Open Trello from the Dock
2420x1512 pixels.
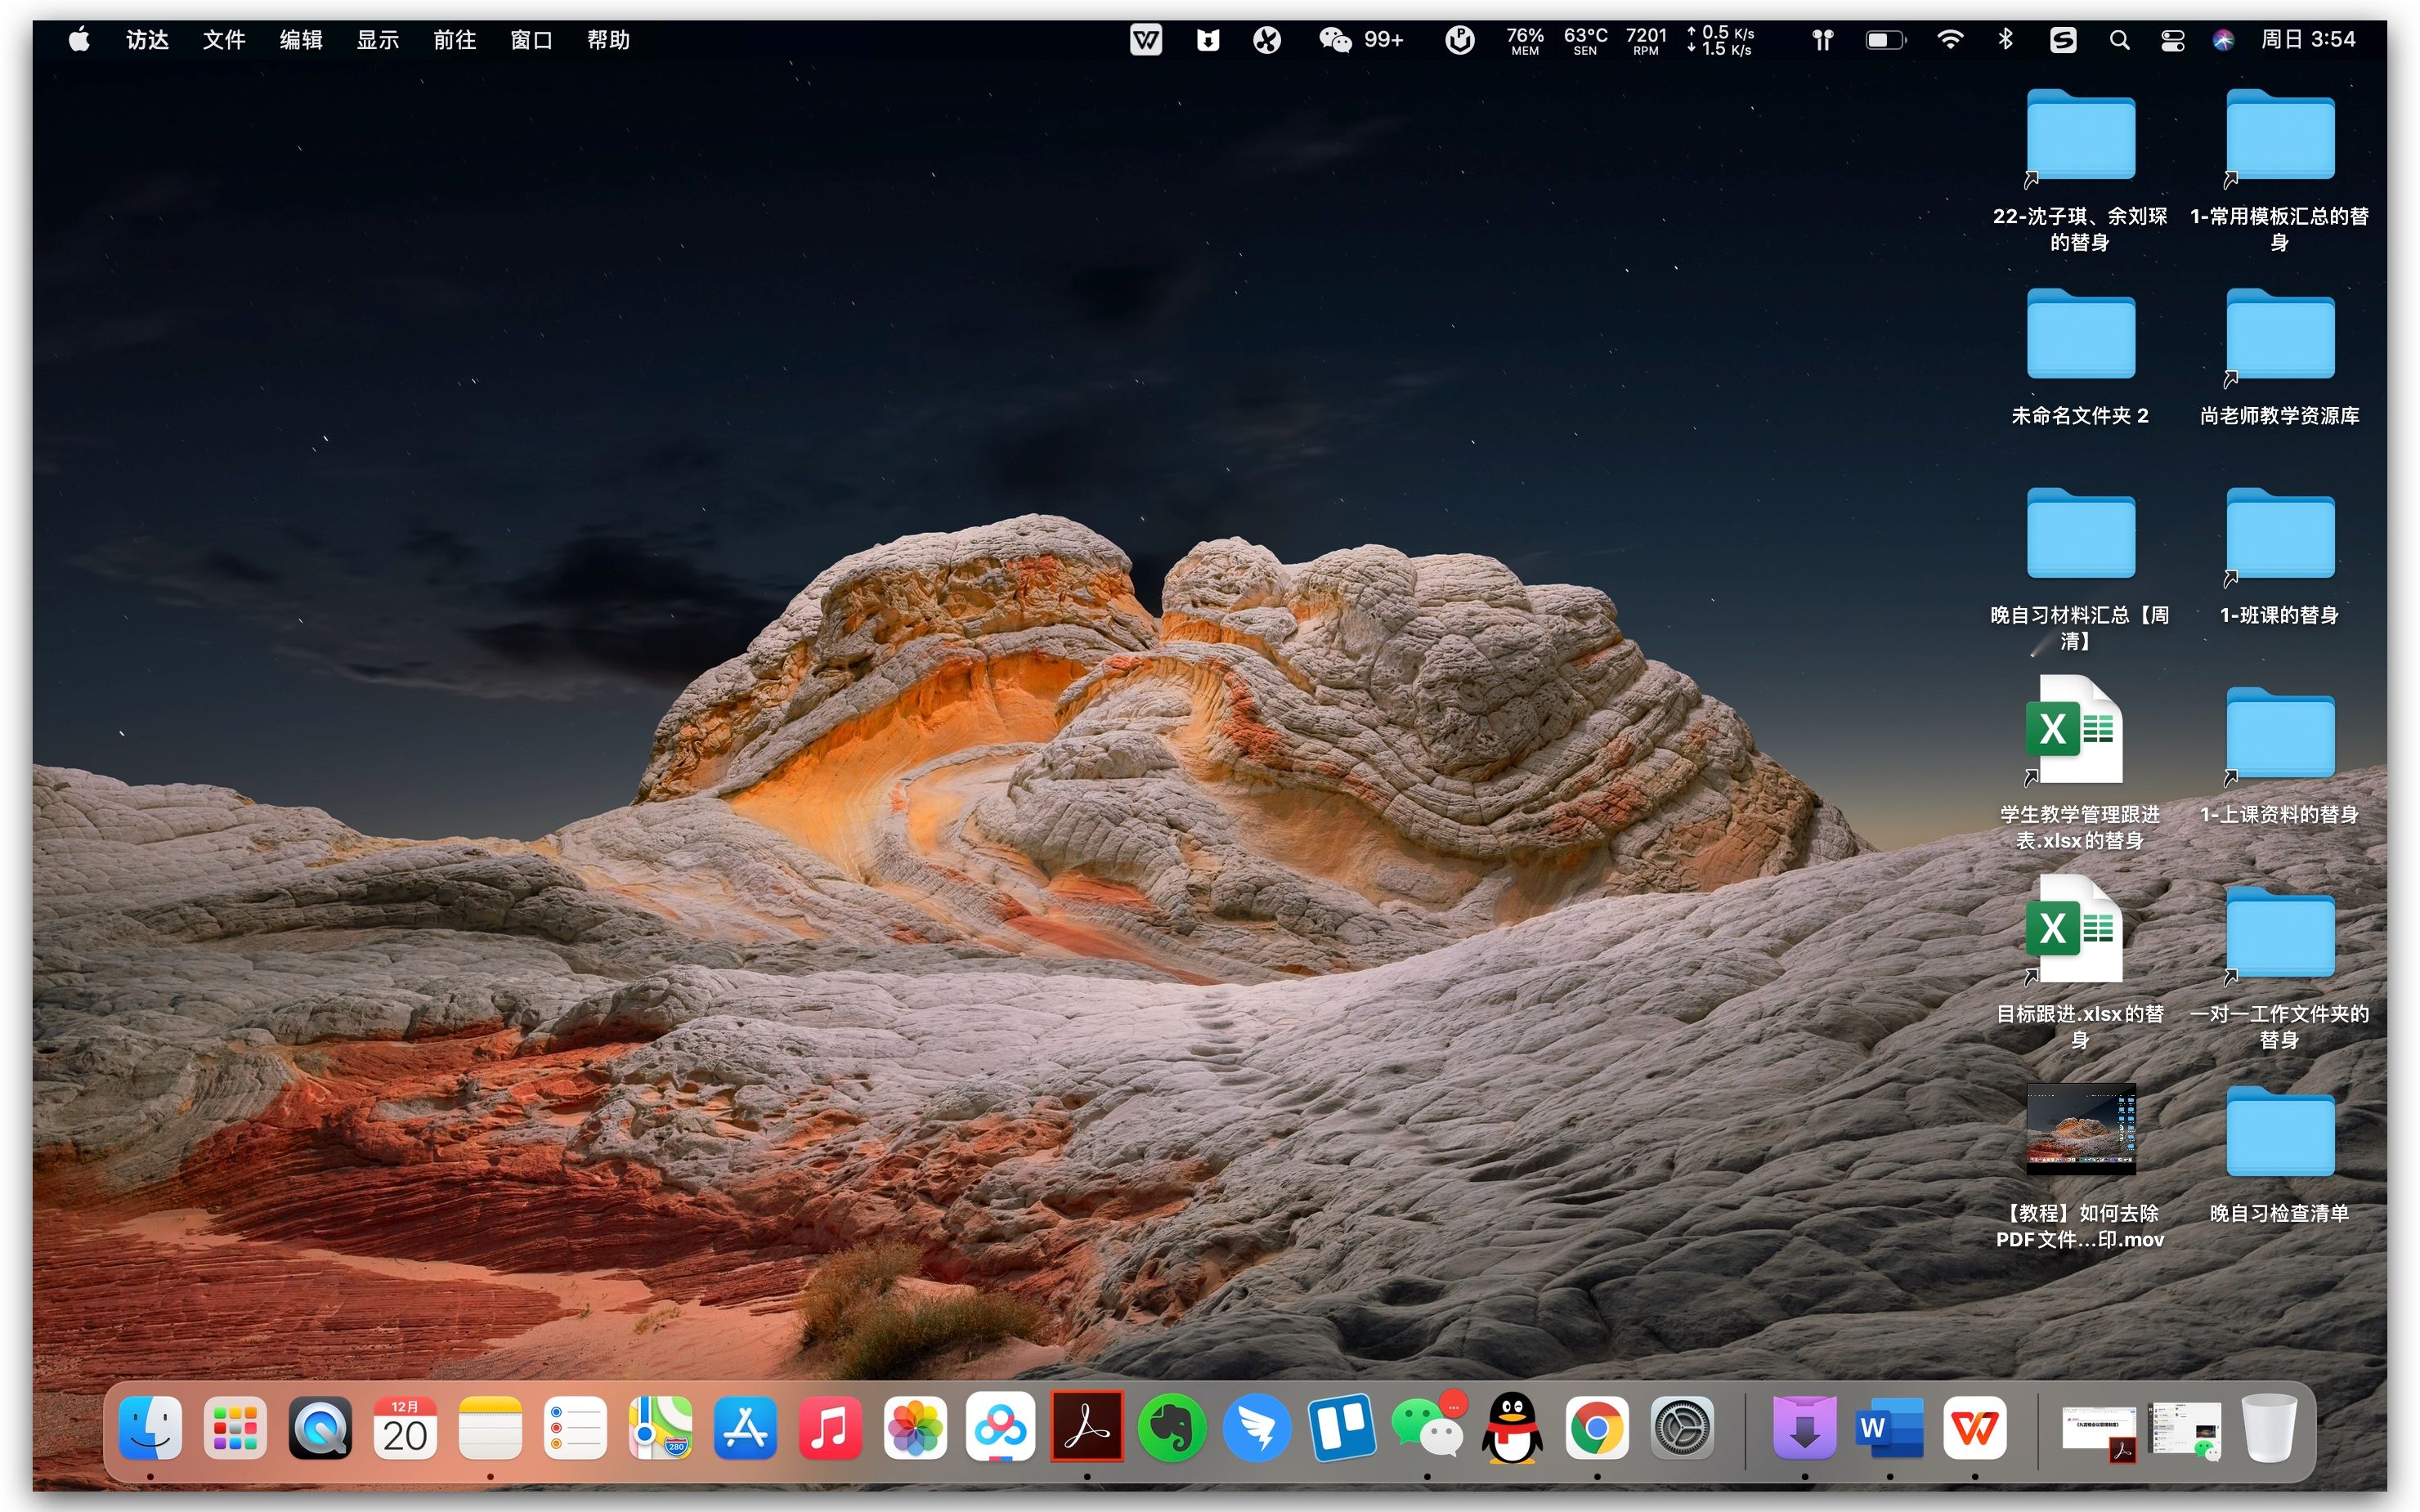[1341, 1428]
